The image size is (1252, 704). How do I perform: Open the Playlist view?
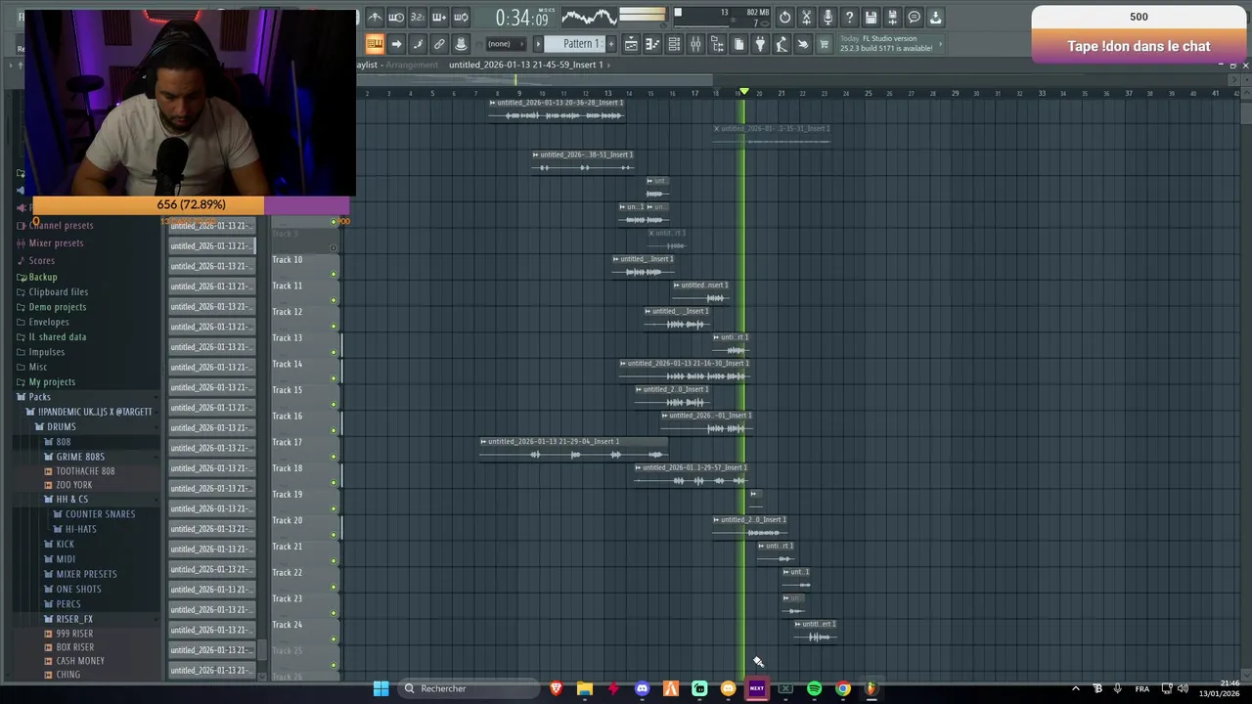click(631, 44)
